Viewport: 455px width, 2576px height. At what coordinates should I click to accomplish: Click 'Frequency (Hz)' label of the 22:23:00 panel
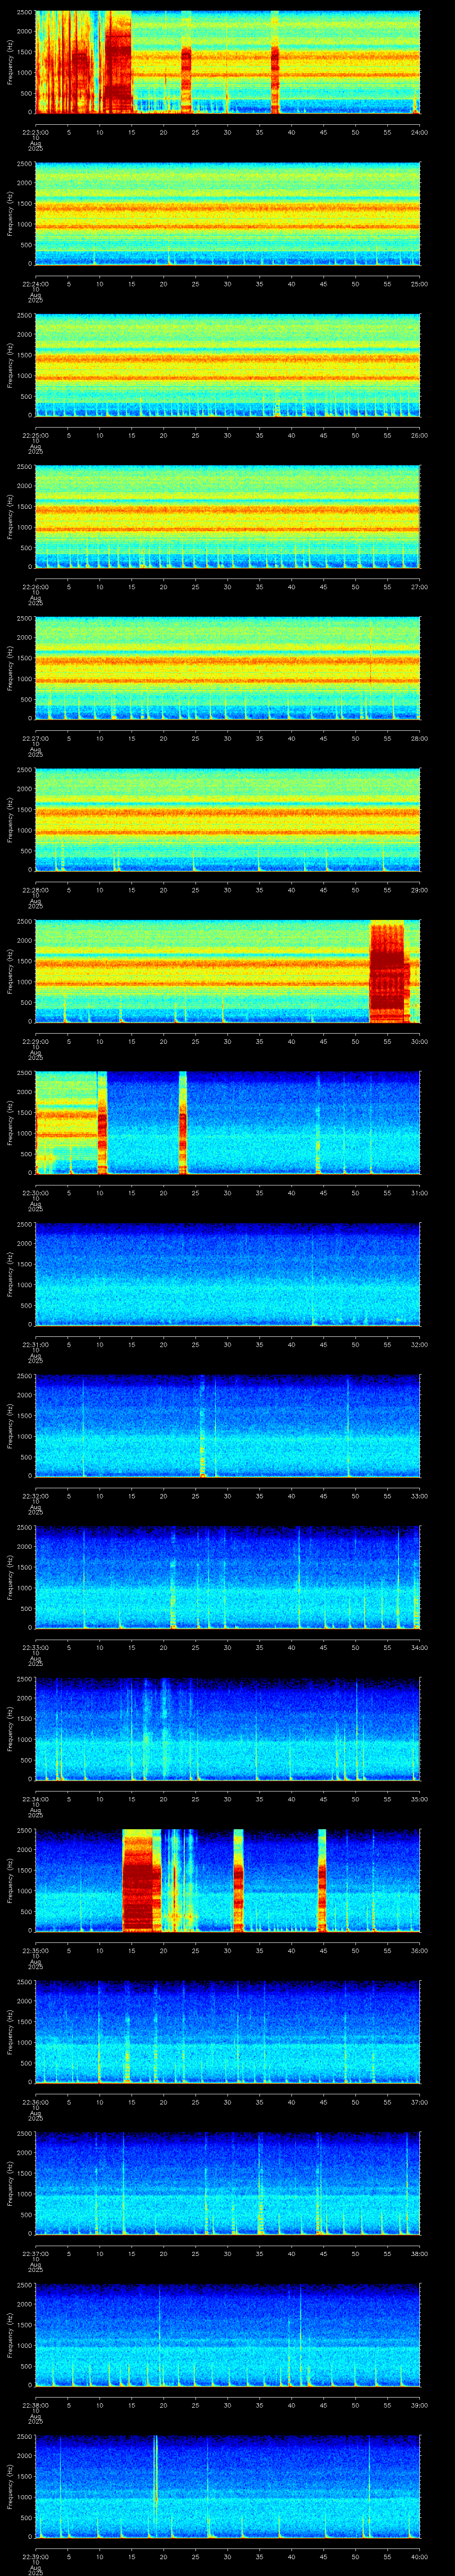point(11,62)
